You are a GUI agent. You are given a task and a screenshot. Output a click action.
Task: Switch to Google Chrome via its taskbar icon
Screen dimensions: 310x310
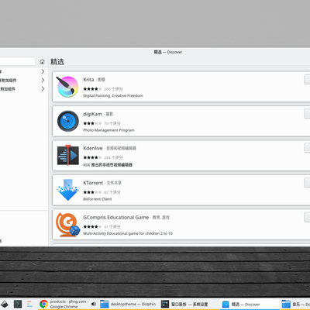[x=43, y=304]
